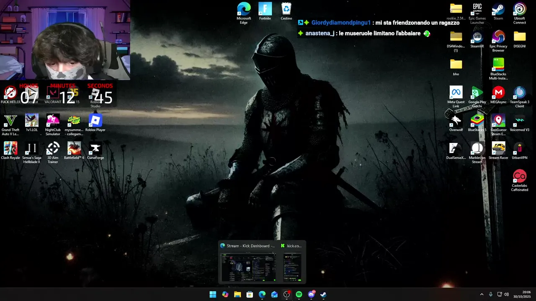Select the Cestino recycle bin icon

(x=286, y=11)
